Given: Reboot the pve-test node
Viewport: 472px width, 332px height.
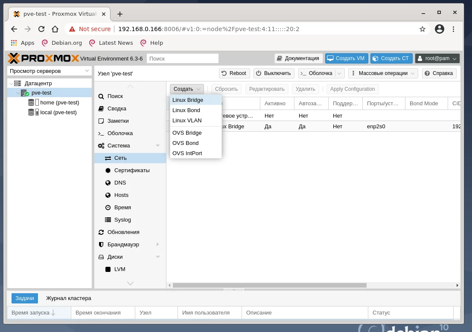Looking at the screenshot, I should 234,73.
